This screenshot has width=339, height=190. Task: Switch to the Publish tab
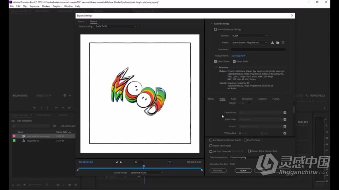tap(276, 99)
